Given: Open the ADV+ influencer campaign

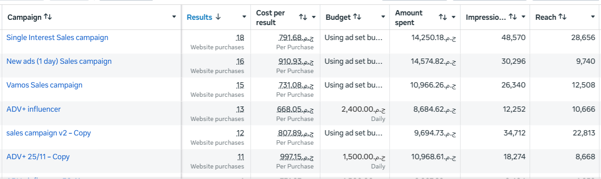Looking at the screenshot, I should tap(33, 109).
